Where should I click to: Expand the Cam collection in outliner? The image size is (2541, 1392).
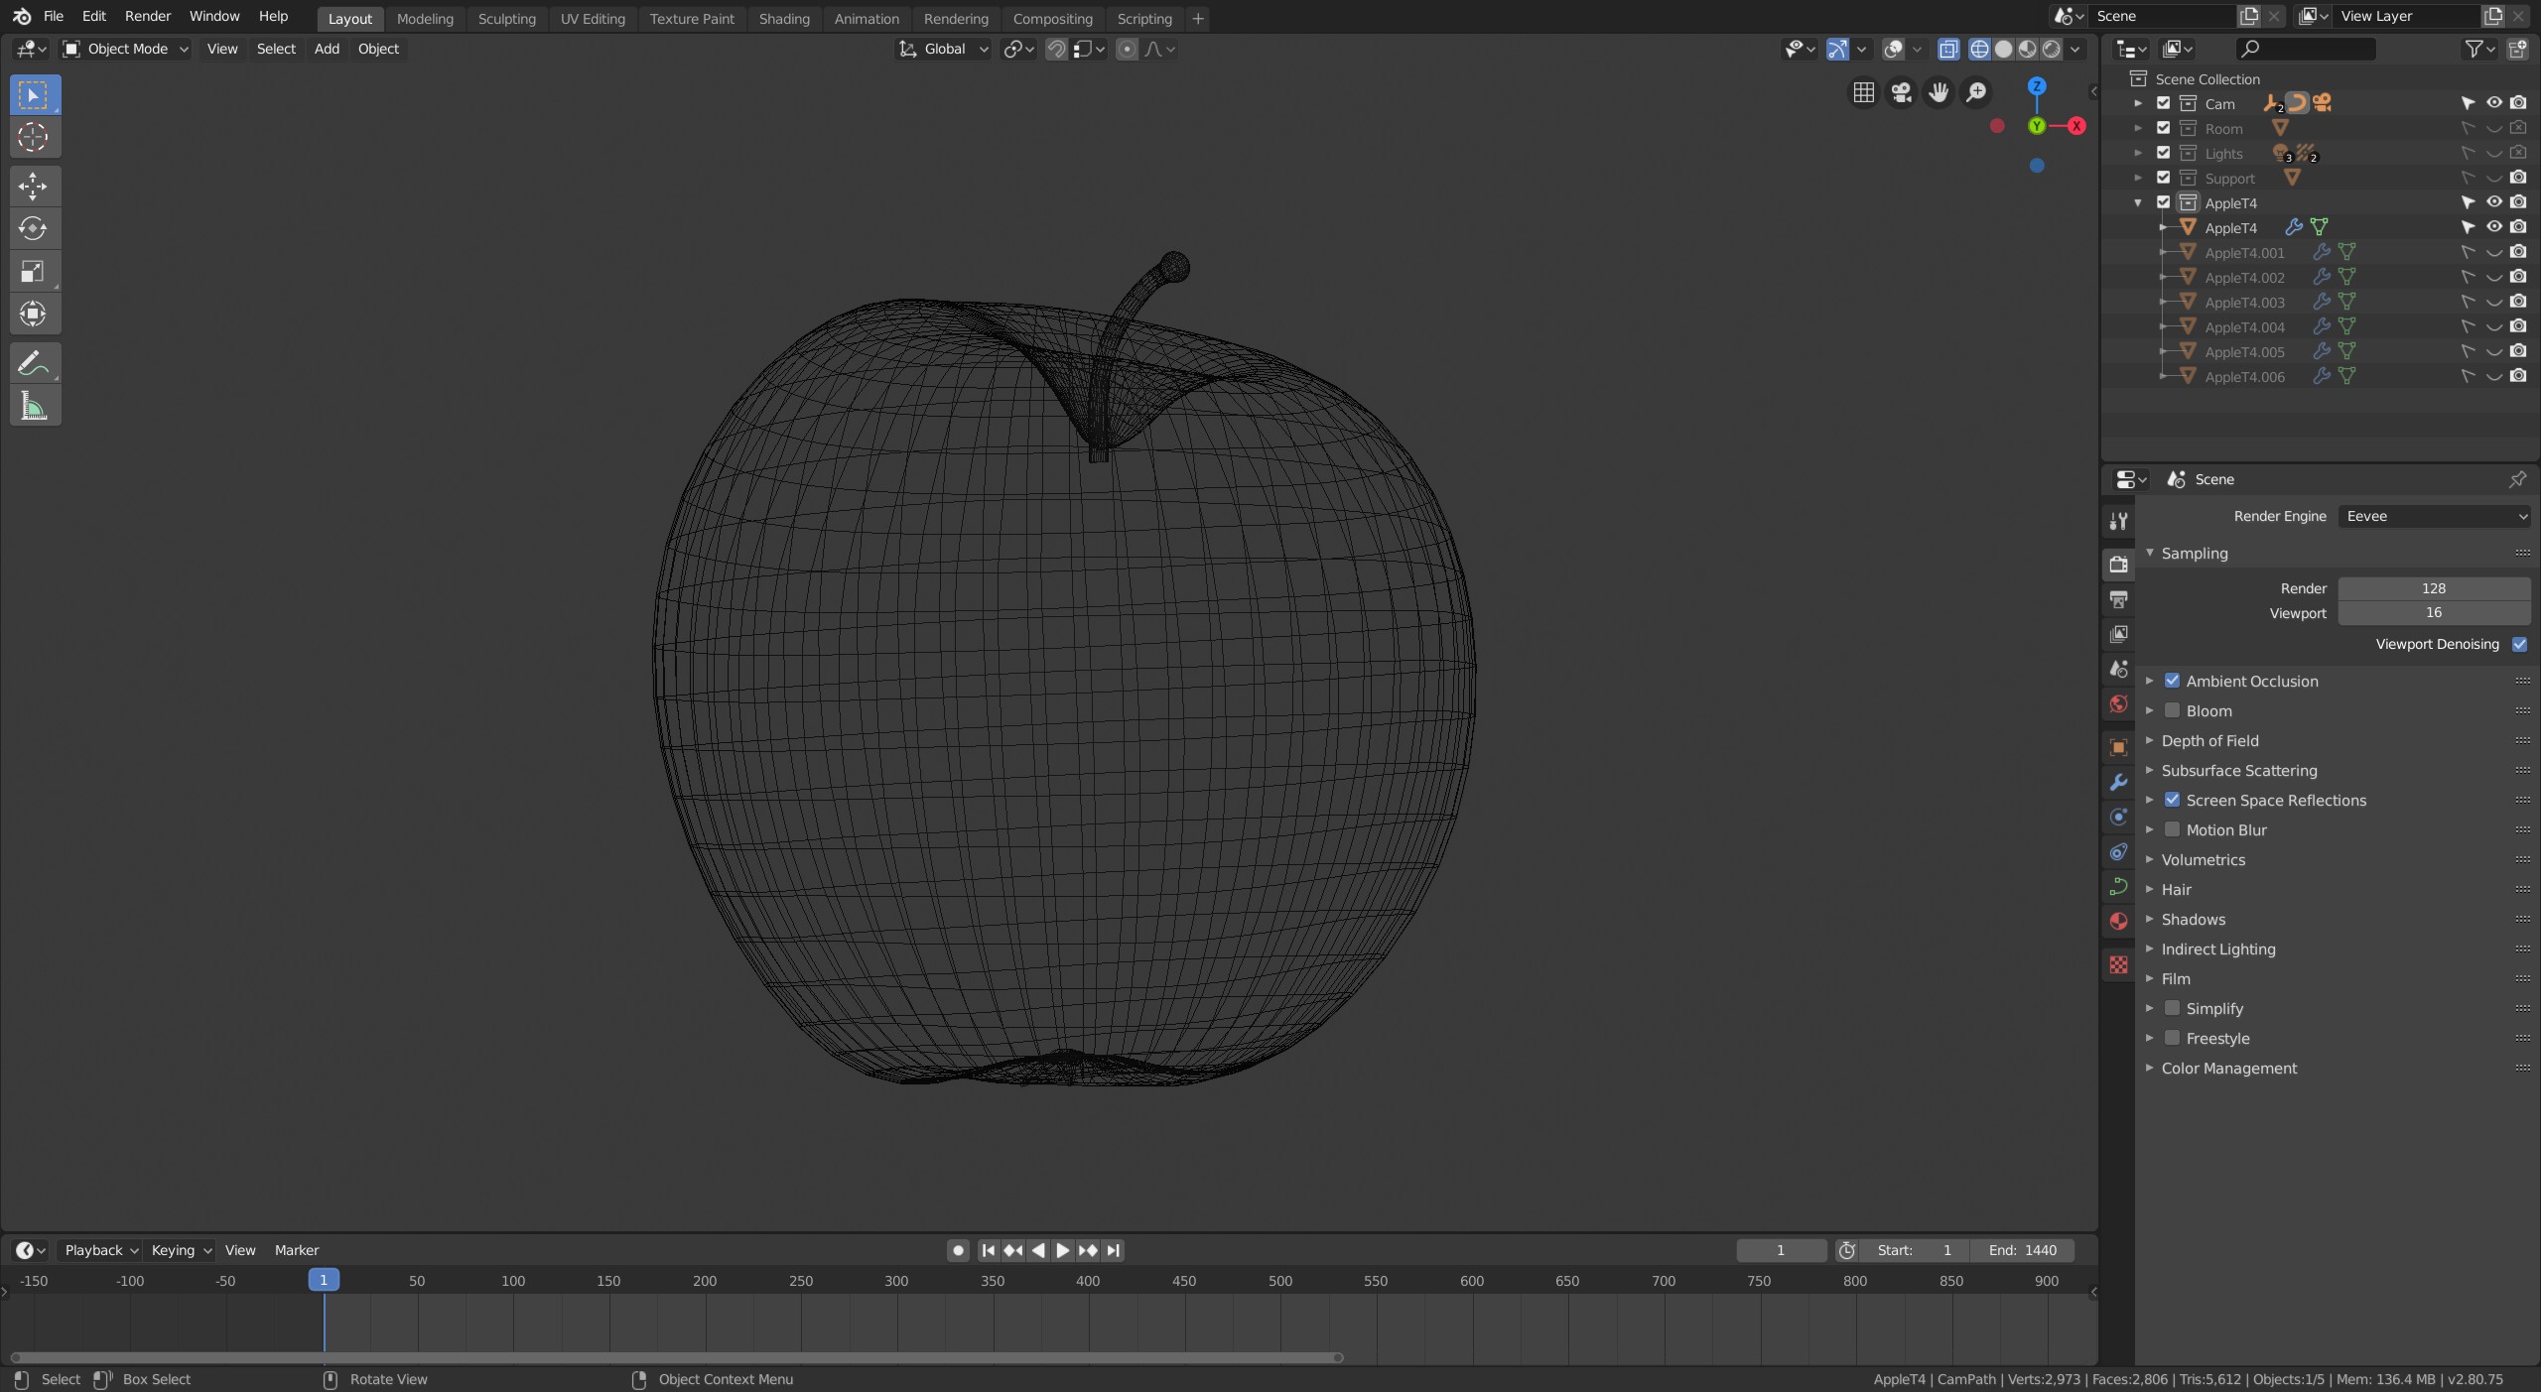coord(2138,103)
